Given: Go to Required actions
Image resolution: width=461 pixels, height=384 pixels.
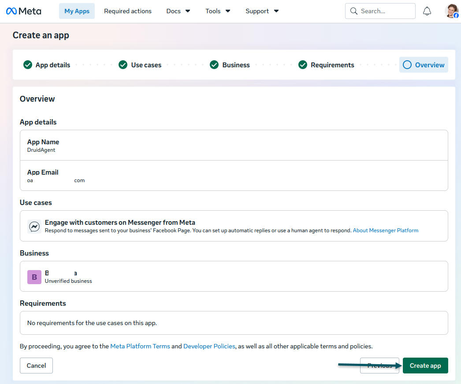Looking at the screenshot, I should (128, 11).
